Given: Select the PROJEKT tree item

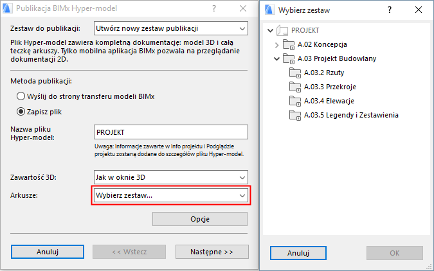Looking at the screenshot, I should coord(305,30).
